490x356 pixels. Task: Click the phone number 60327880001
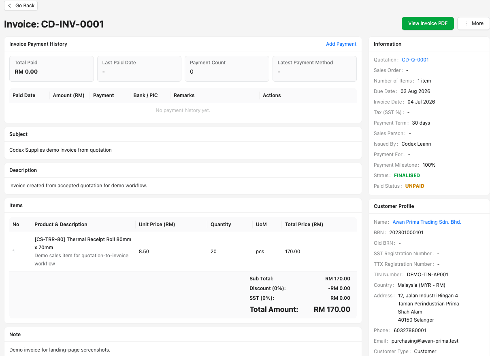click(x=410, y=331)
